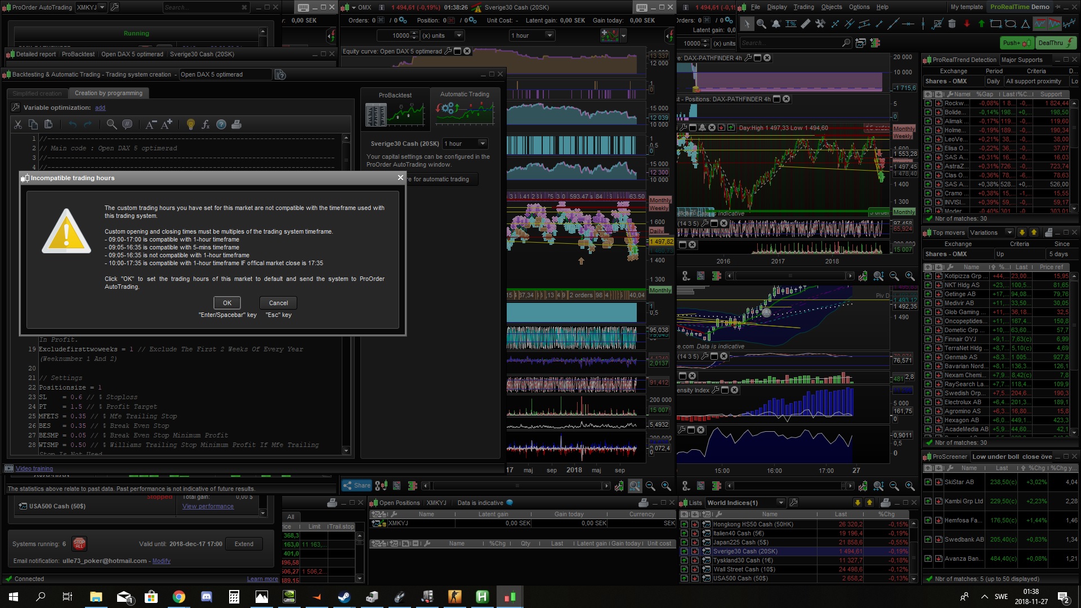Click the print icon in code editor toolbar
Screen dimensions: 1081x608
coord(236,124)
